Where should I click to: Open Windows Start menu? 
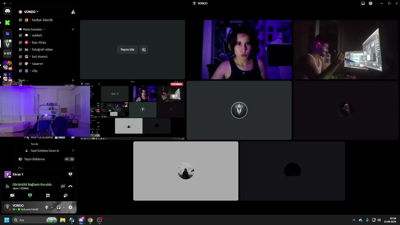coord(7,220)
